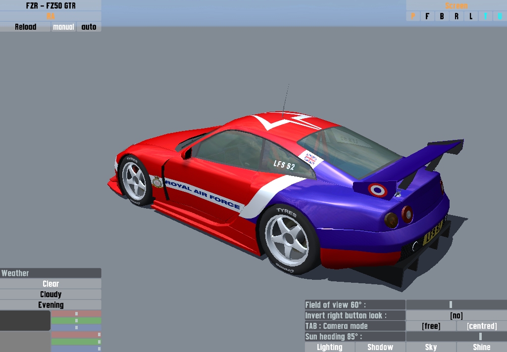Screen dimensions: 507x352
Task: Adjust the second green color slider
Action: tap(76, 342)
